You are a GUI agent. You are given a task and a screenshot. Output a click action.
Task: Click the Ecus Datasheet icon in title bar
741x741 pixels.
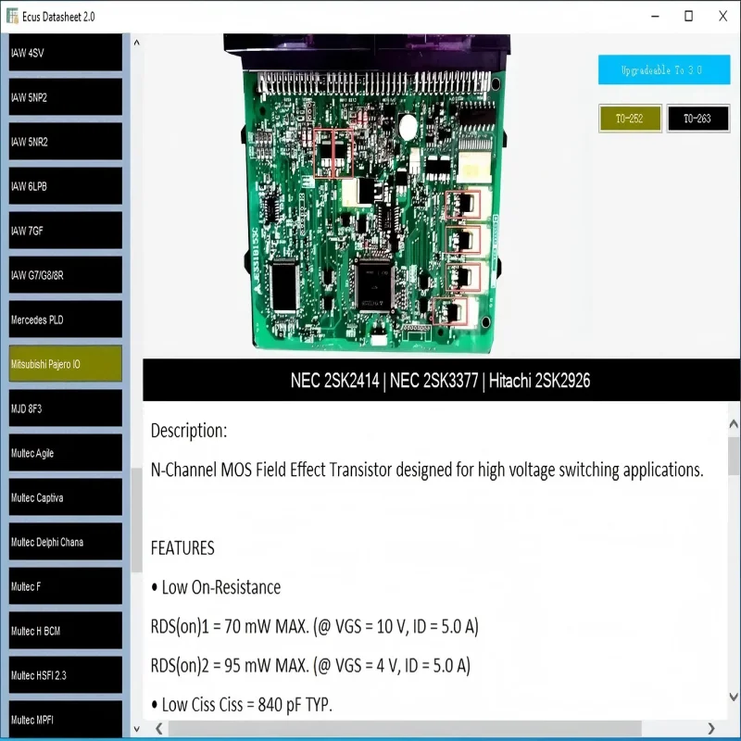click(12, 16)
